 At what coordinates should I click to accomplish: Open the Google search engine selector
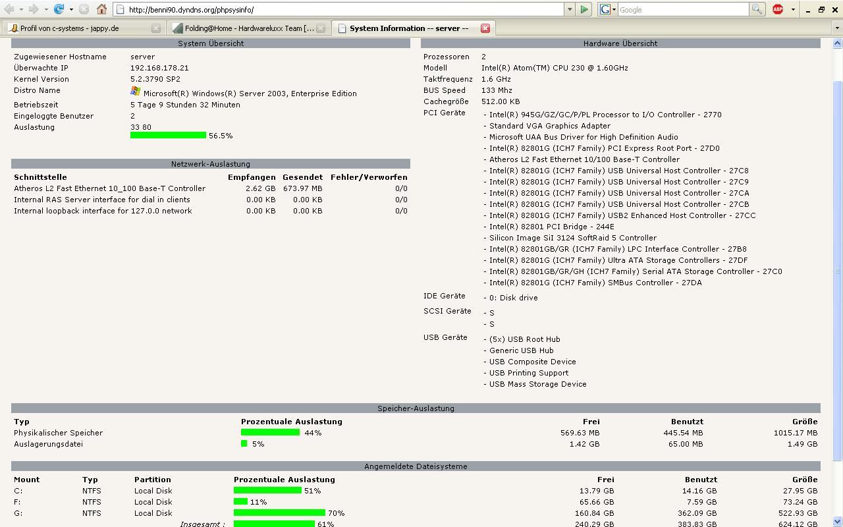(x=608, y=9)
